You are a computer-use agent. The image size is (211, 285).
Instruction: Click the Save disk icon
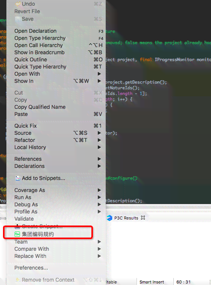click(x=18, y=19)
